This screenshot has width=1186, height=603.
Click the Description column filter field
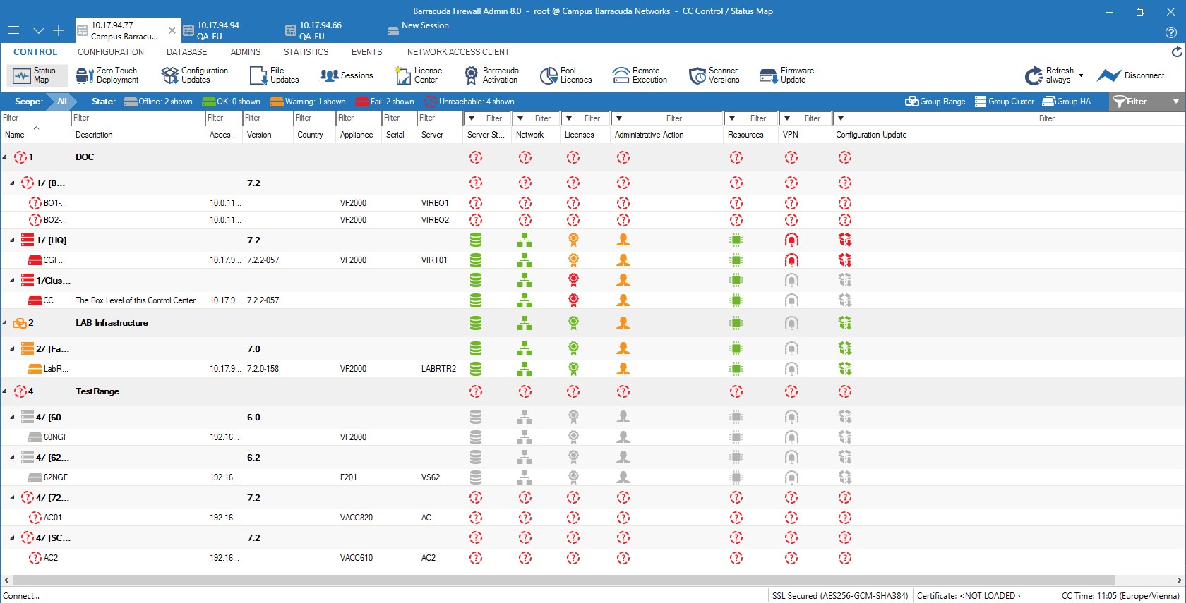coord(138,118)
